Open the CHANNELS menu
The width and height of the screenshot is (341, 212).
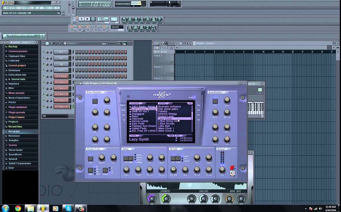tap(21, 8)
